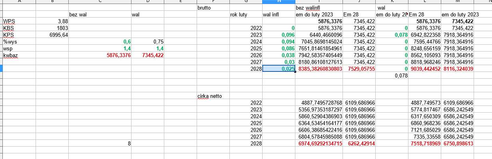This screenshot has height=159, width=492.
Task: Click the active cell showing 0,025
Action: coord(279,69)
